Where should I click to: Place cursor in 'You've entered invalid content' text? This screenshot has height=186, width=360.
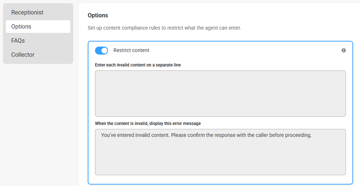135,135
